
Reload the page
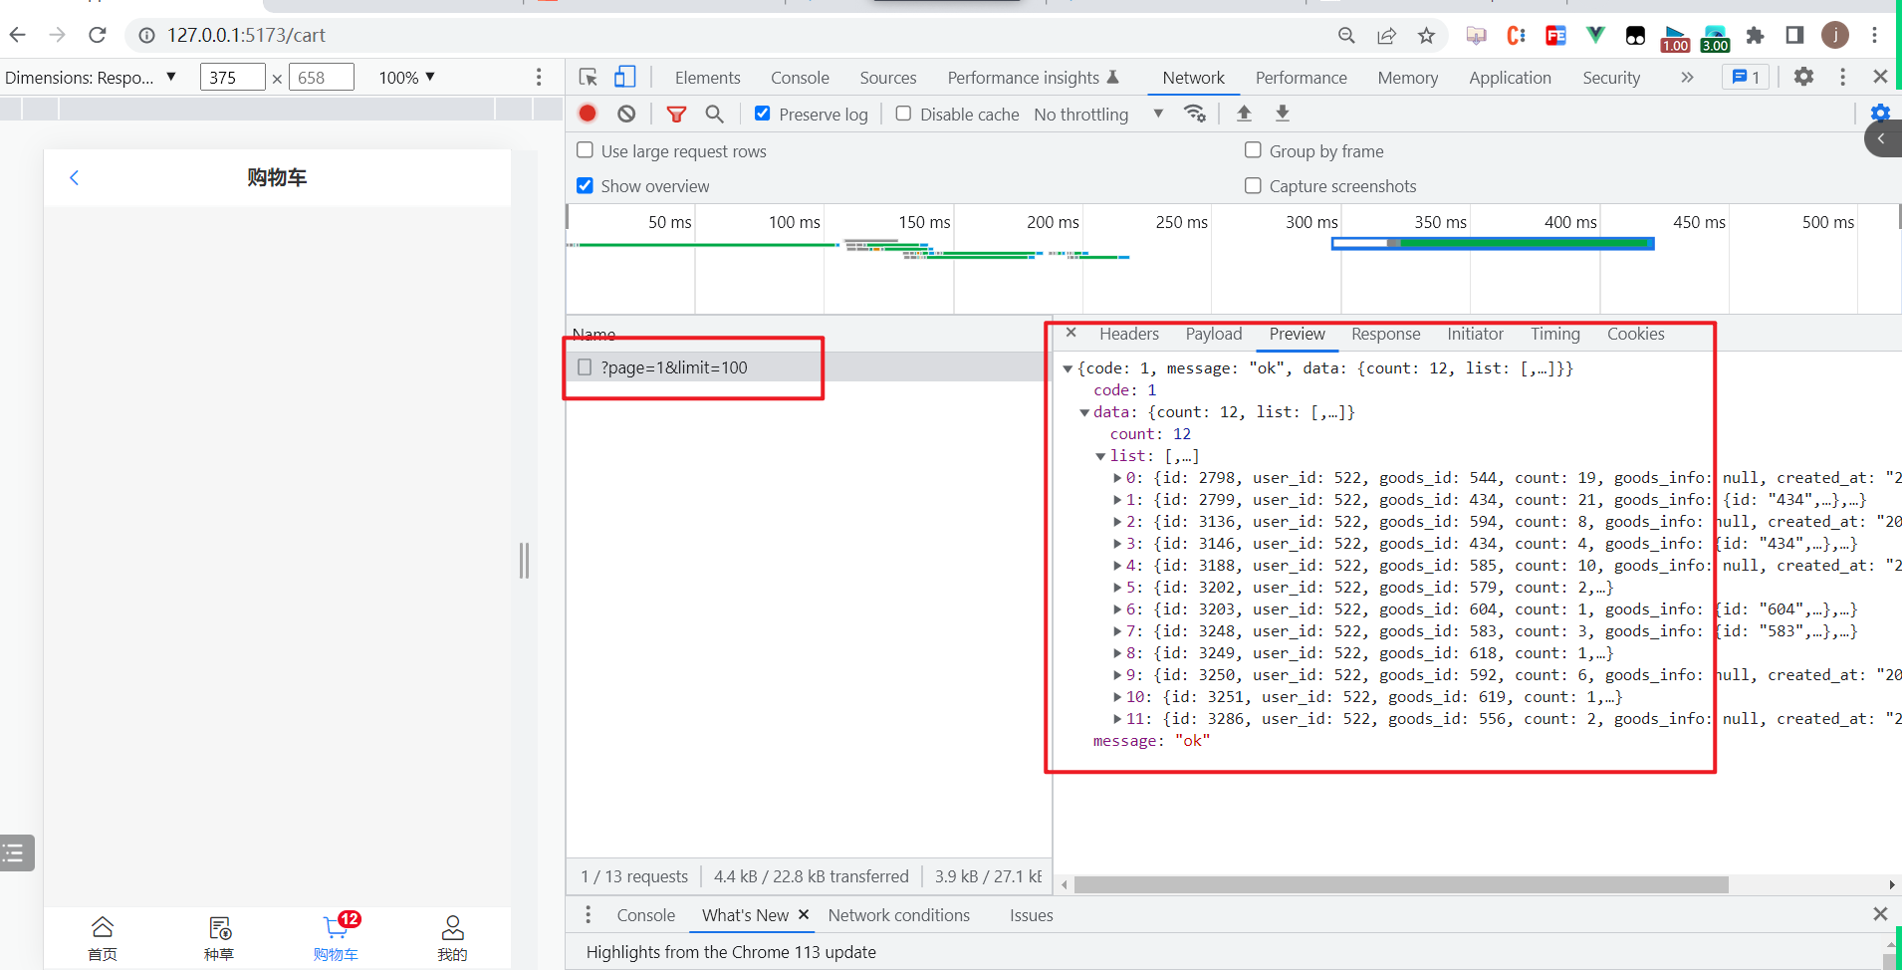tap(98, 35)
